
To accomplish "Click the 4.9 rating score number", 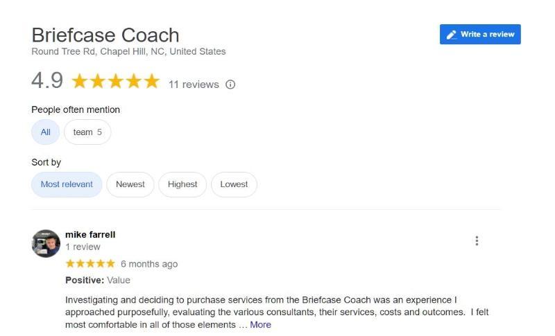I will tap(47, 80).
